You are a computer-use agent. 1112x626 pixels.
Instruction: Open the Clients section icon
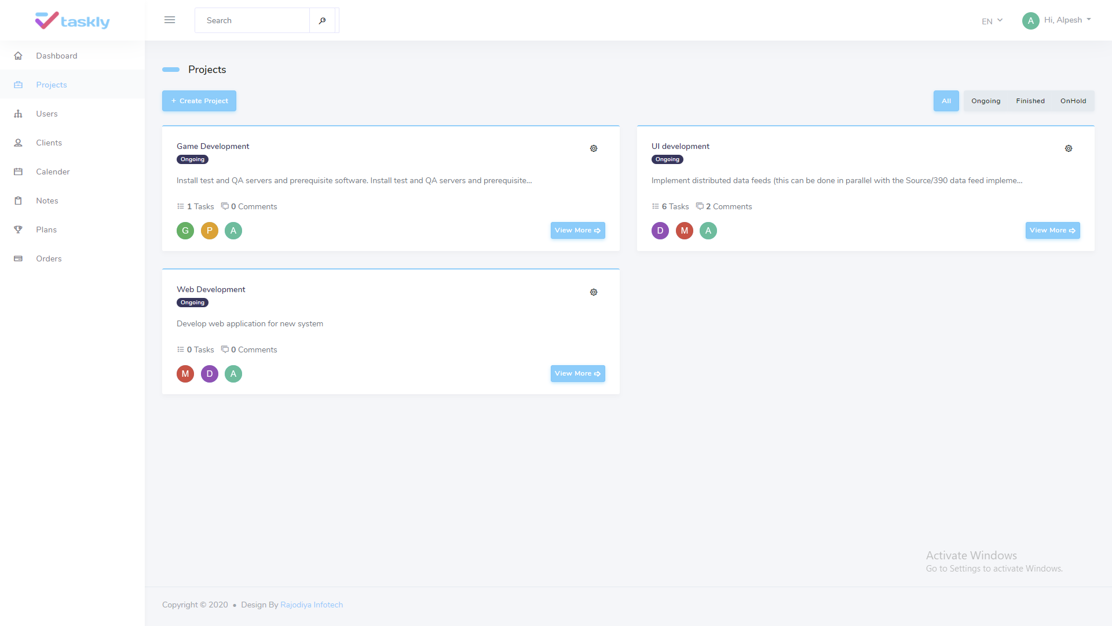[x=19, y=143]
